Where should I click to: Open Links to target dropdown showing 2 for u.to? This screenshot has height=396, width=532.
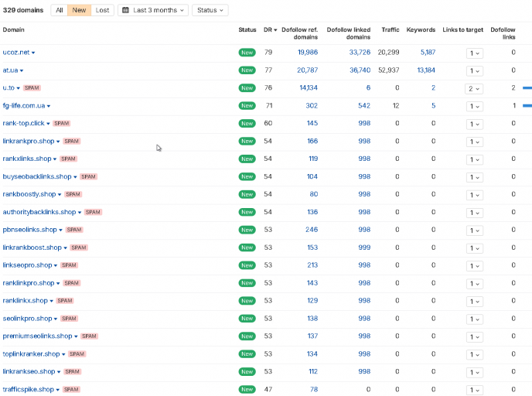coord(474,89)
